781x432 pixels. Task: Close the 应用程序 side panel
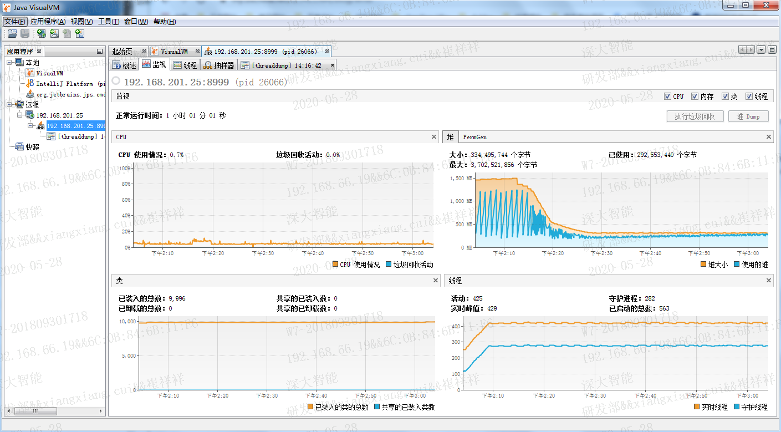tap(39, 52)
